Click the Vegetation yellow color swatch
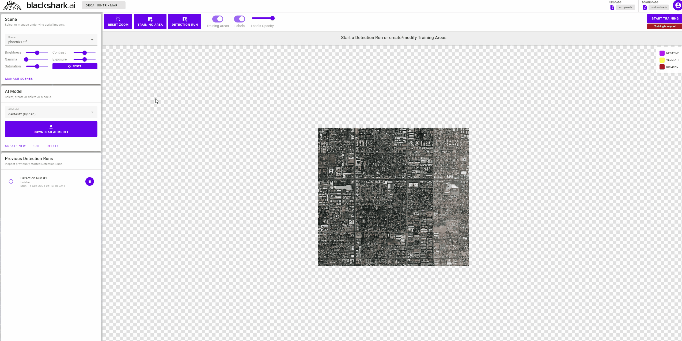 click(x=662, y=60)
